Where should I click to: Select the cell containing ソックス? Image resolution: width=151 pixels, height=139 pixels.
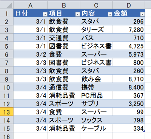click(x=96, y=120)
